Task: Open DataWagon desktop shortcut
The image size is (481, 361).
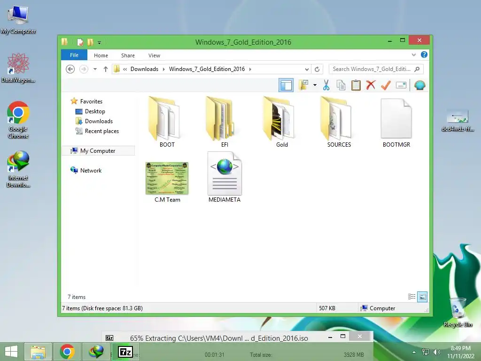Action: [18, 68]
